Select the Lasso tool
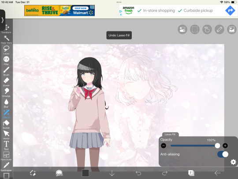This screenshot has height=179, width=238. [x=6, y=50]
